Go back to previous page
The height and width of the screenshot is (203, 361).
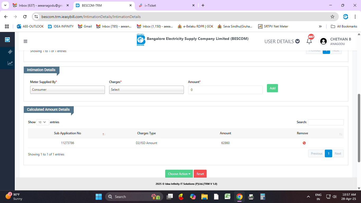[6, 17]
